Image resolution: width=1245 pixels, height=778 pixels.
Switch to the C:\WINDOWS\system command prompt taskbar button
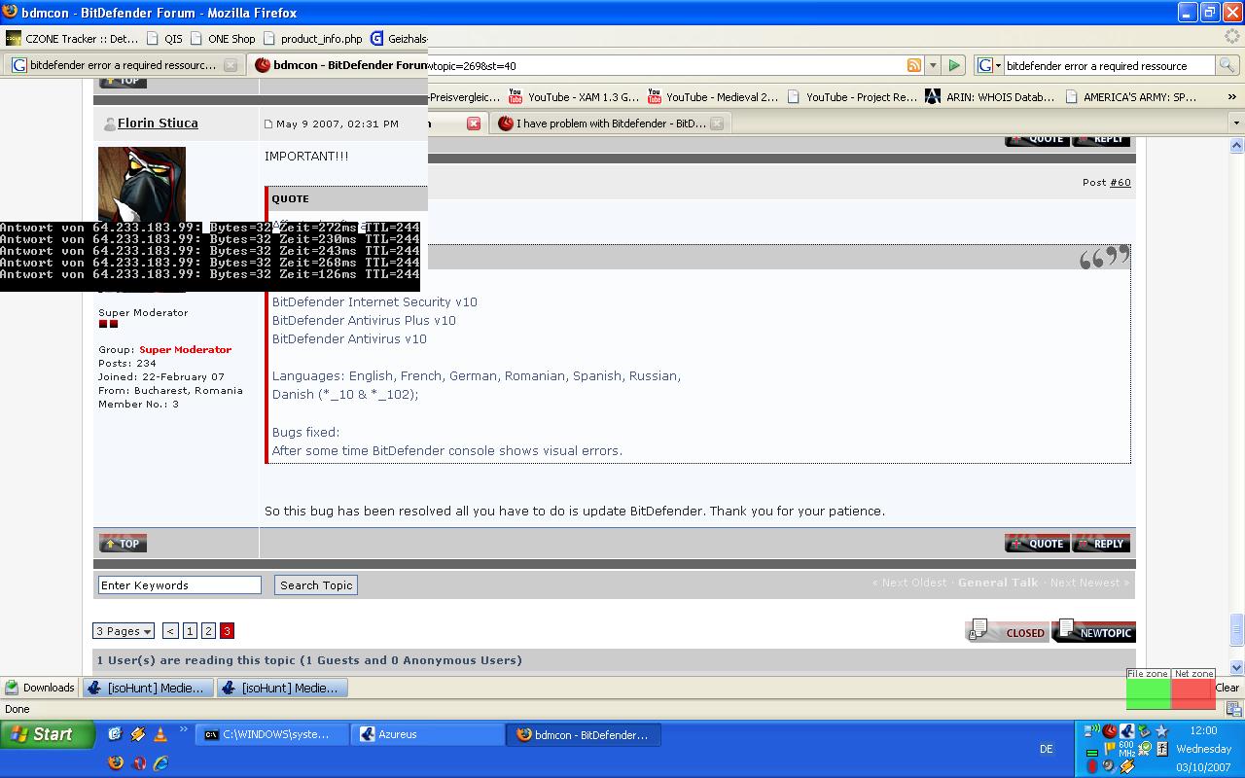[x=272, y=734]
